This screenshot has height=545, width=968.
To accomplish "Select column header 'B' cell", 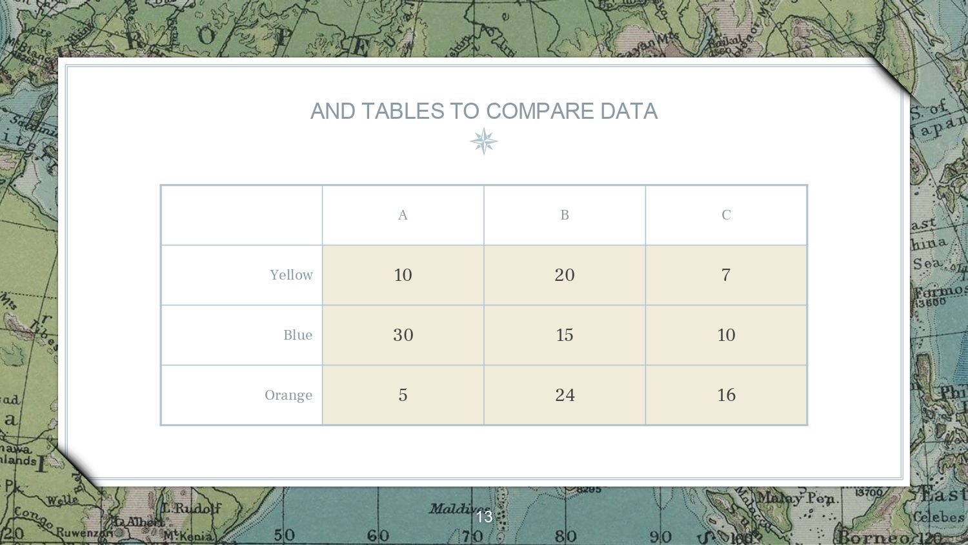I will [565, 215].
